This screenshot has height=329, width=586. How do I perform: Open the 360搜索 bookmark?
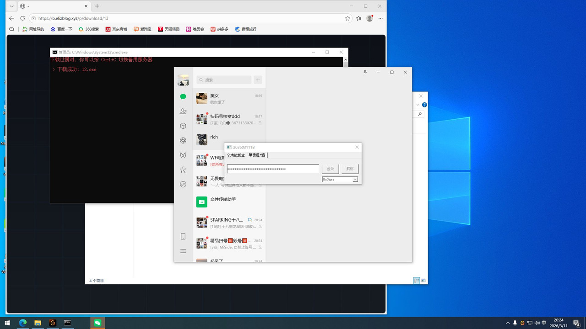(x=89, y=29)
